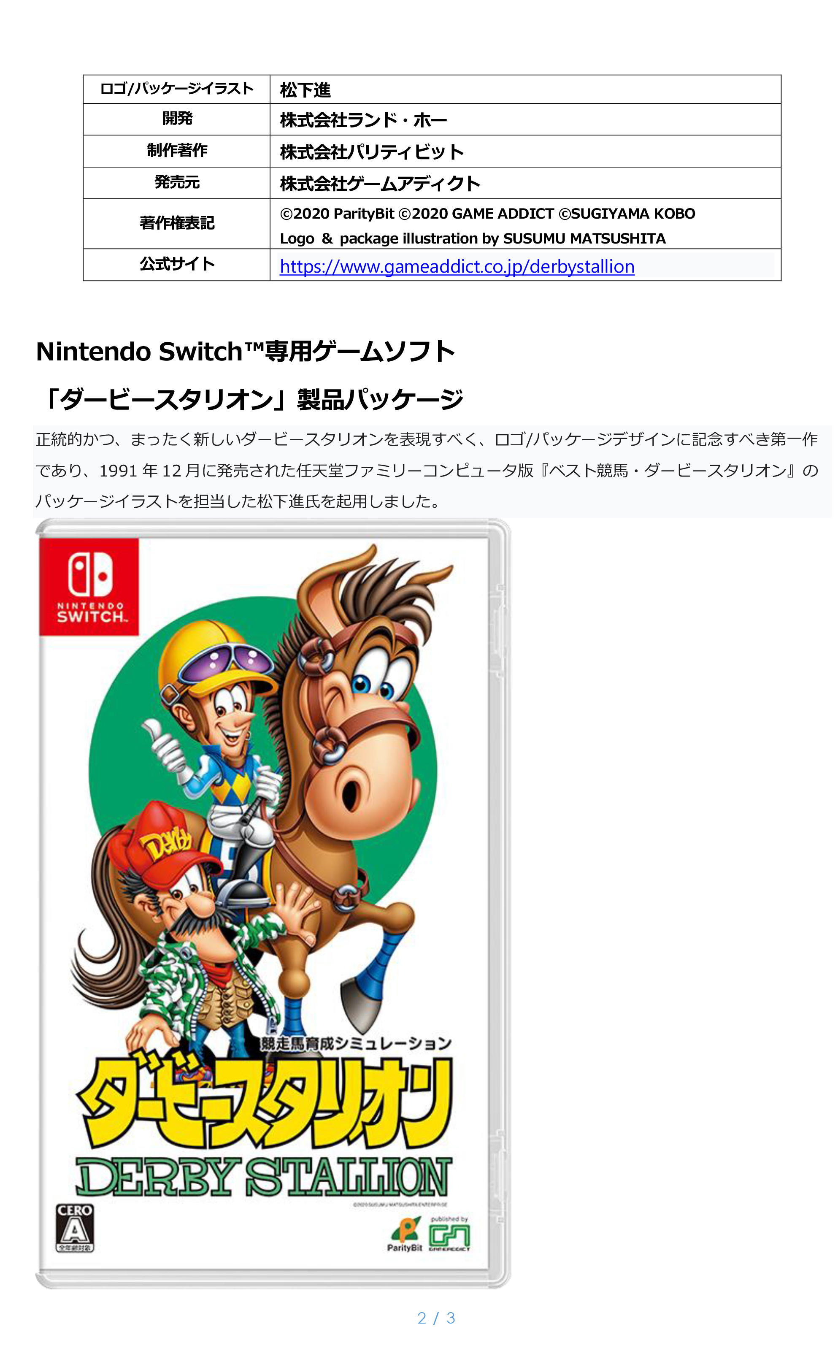Click the page indicator 2 / 3
Viewport: 838px width, 1351px height.
coord(436,1319)
